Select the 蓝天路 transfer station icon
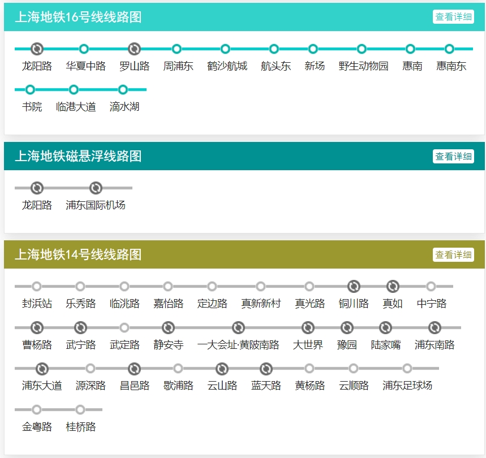 tap(266, 369)
